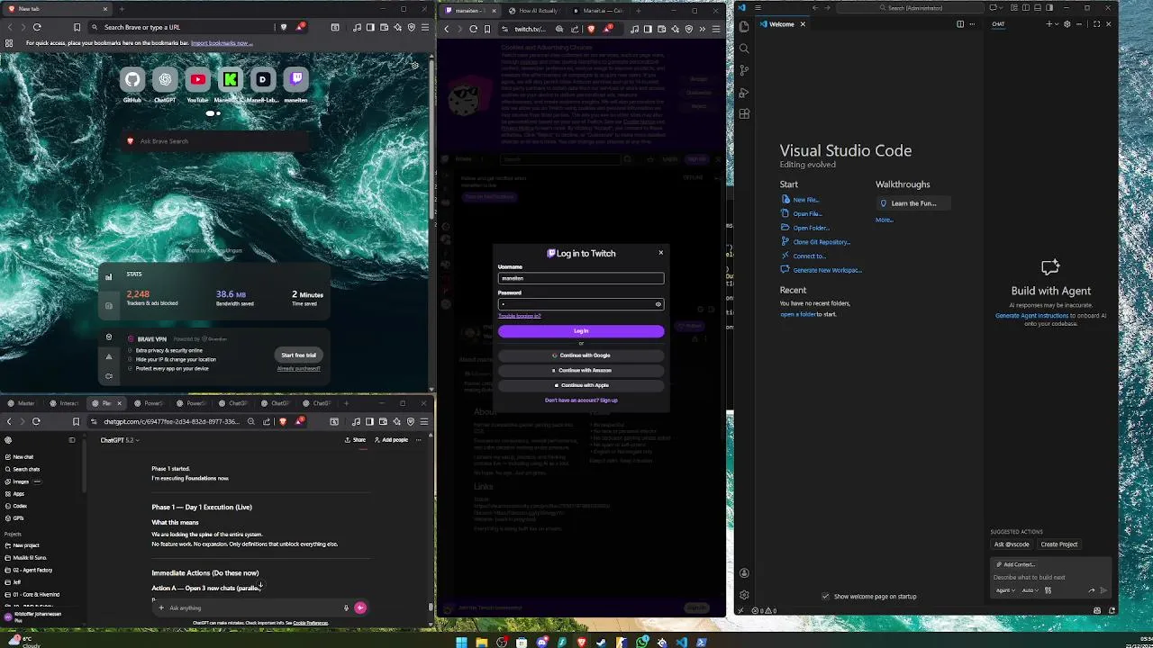Click the Twitch Username input field
The height and width of the screenshot is (648, 1153).
(581, 279)
